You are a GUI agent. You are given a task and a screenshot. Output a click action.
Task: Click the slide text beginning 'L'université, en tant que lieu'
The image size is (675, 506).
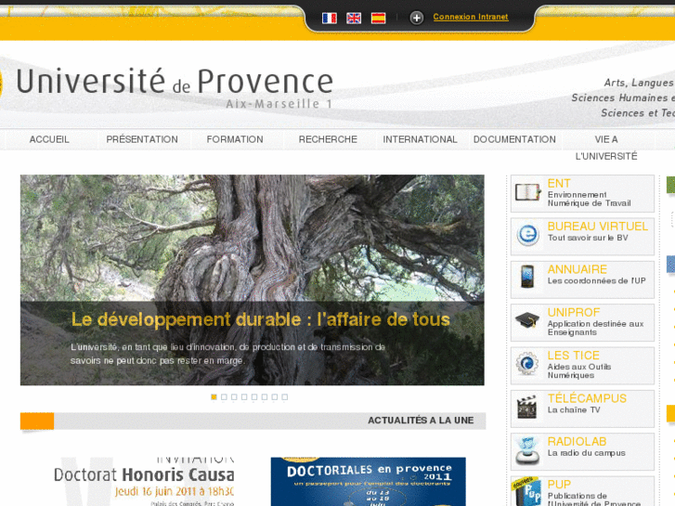point(227,354)
